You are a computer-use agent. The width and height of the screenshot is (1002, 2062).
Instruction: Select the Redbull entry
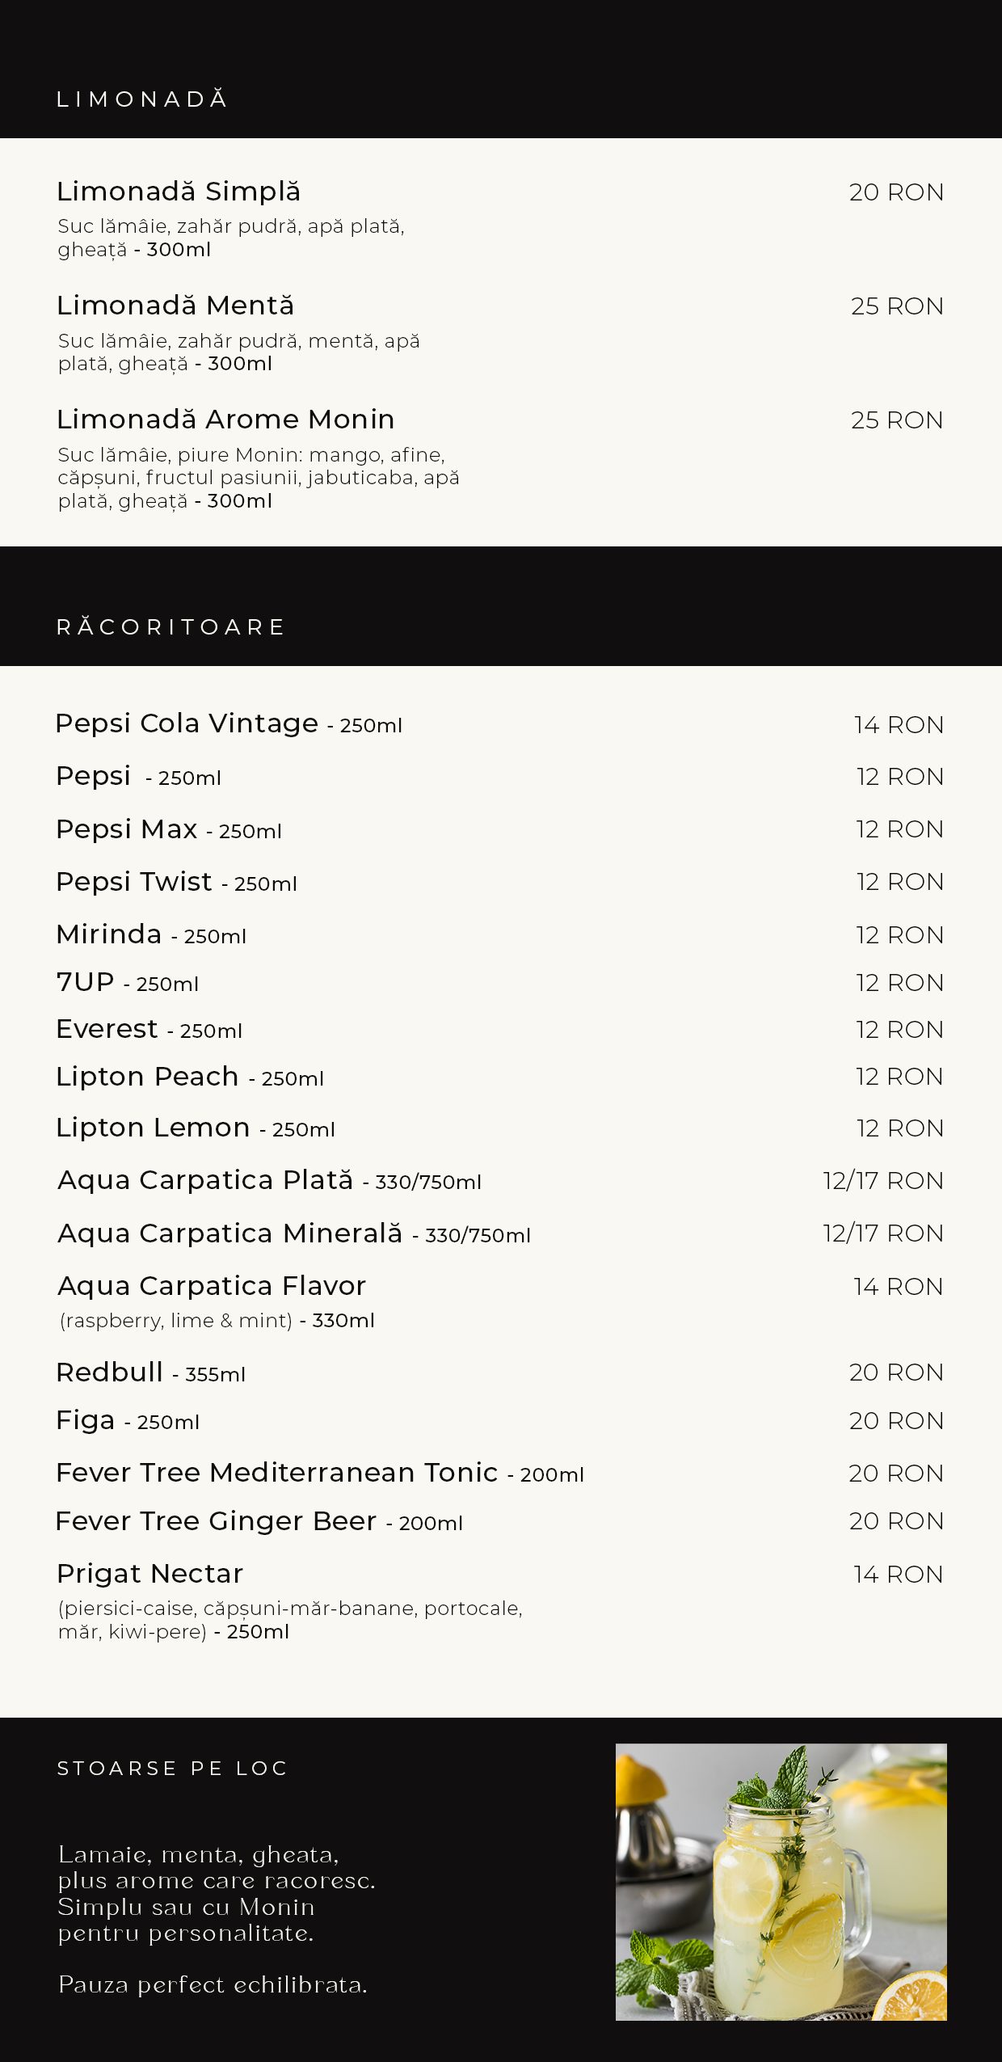point(110,1373)
